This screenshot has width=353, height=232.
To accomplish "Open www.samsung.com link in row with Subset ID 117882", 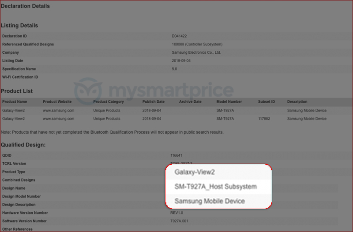I will coord(59,119).
